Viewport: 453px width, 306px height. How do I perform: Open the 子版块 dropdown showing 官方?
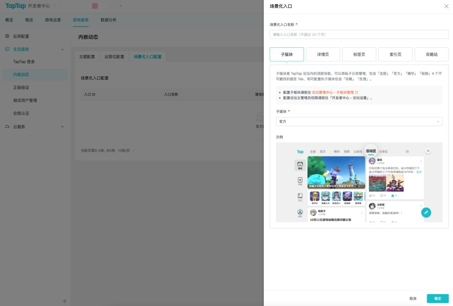click(359, 122)
